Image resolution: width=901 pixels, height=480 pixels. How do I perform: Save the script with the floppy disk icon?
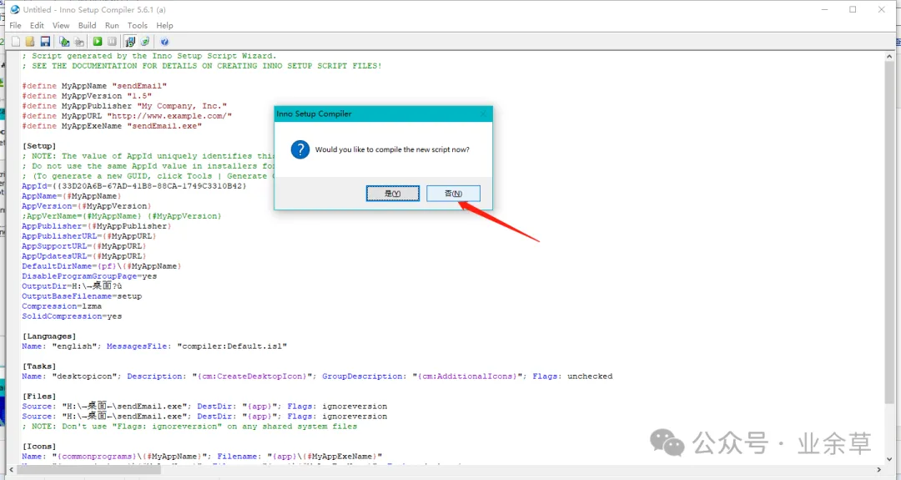click(x=45, y=42)
